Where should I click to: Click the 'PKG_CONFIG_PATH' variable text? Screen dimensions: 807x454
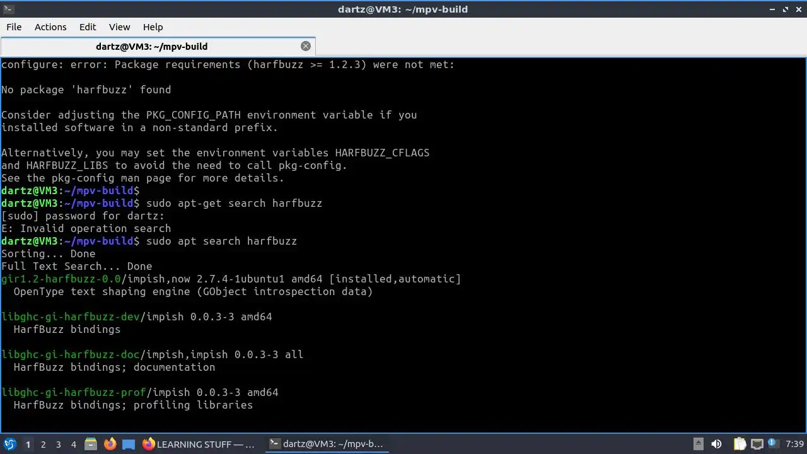coord(193,115)
